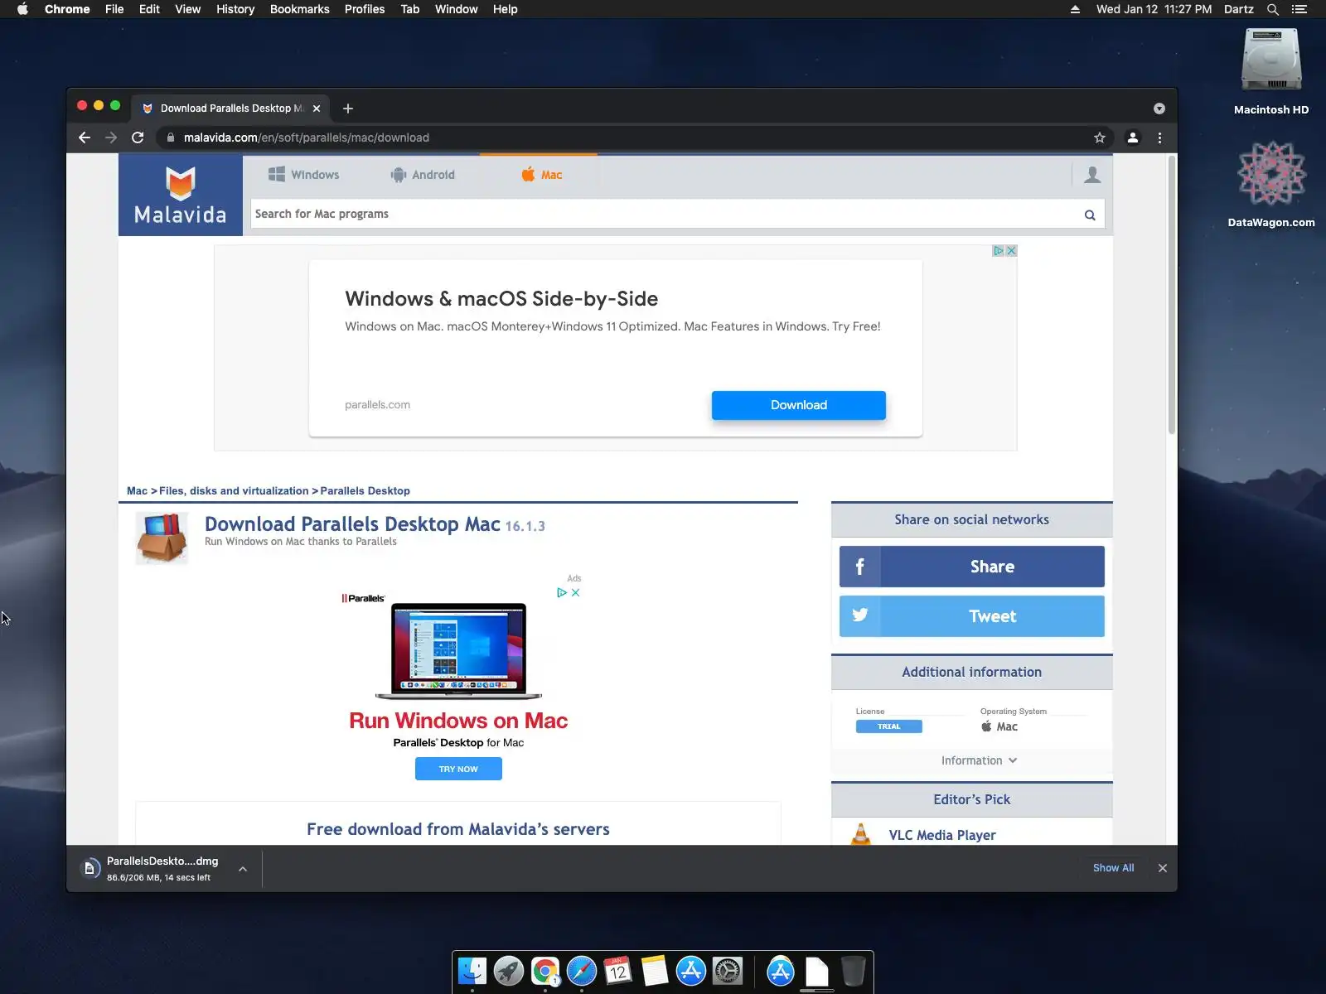Click the blue Download ad button
The height and width of the screenshot is (994, 1326).
(799, 405)
